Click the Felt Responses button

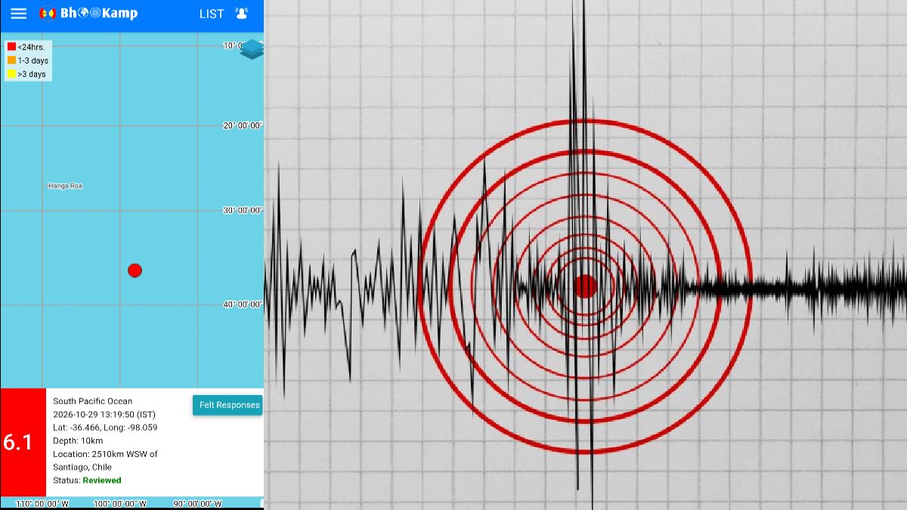click(x=228, y=405)
